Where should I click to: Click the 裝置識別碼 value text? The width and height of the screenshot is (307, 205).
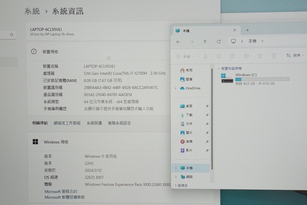tap(121, 87)
